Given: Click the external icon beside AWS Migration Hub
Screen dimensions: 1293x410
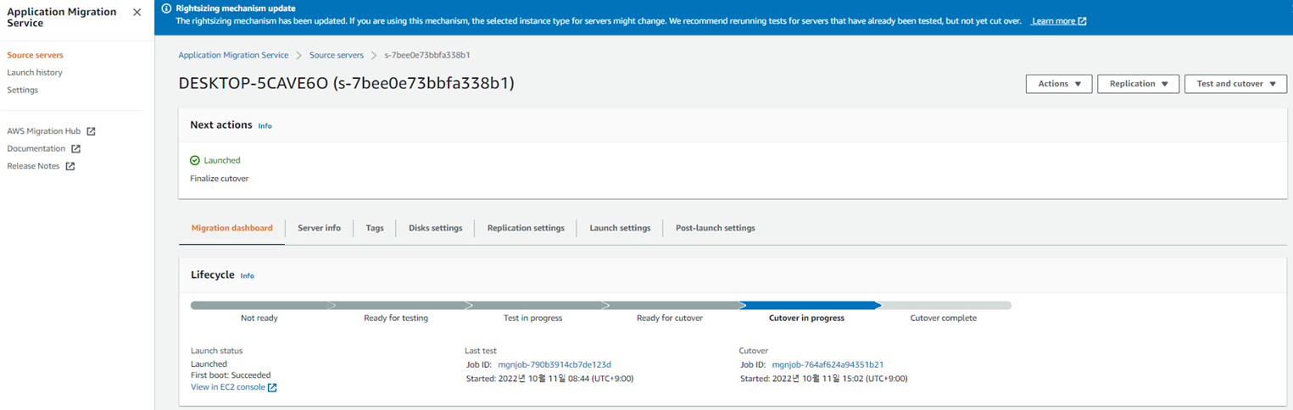Looking at the screenshot, I should pyautogui.click(x=91, y=131).
